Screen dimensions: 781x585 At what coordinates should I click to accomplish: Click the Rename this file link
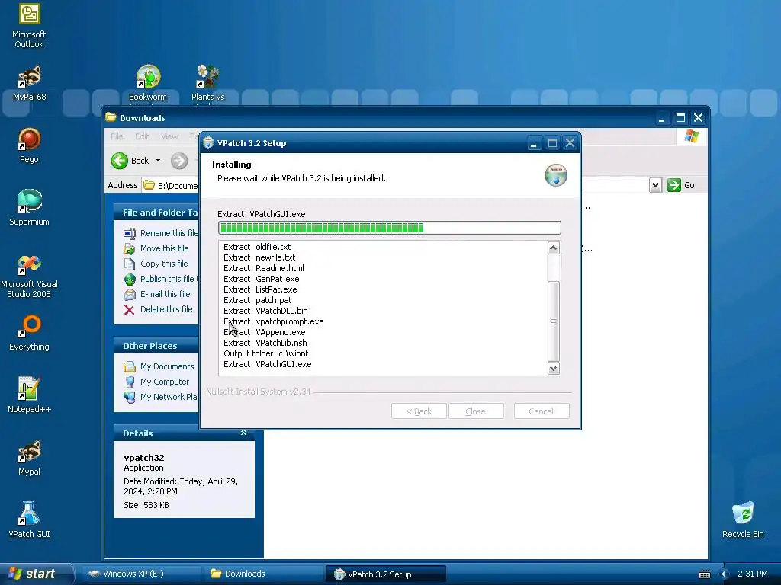point(169,233)
